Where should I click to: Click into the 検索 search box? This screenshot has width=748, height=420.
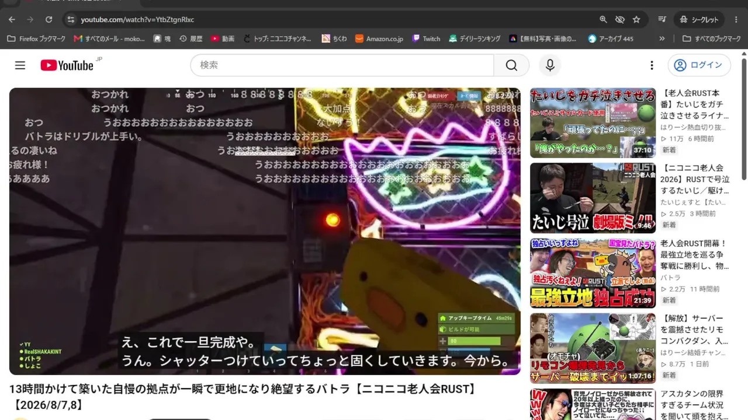[x=342, y=65]
